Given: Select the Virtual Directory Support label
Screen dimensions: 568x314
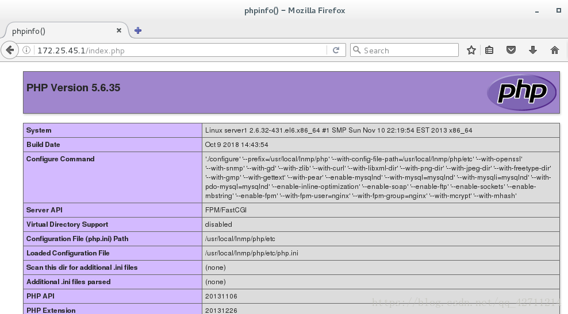Looking at the screenshot, I should (x=67, y=224).
